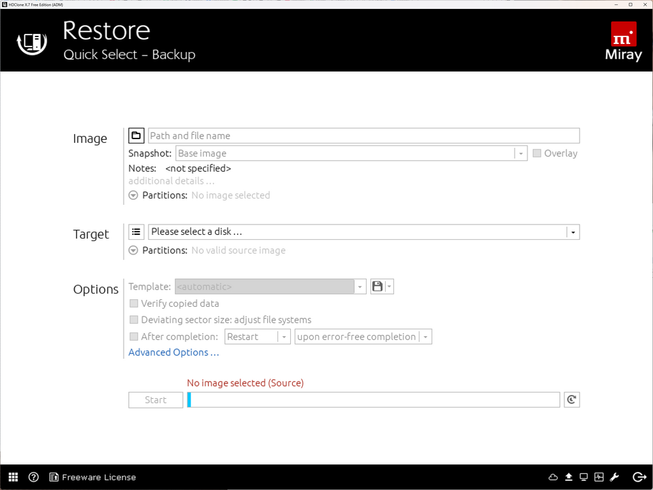The height and width of the screenshot is (490, 653).
Task: Click the exit logout arrow icon
Action: (x=639, y=477)
